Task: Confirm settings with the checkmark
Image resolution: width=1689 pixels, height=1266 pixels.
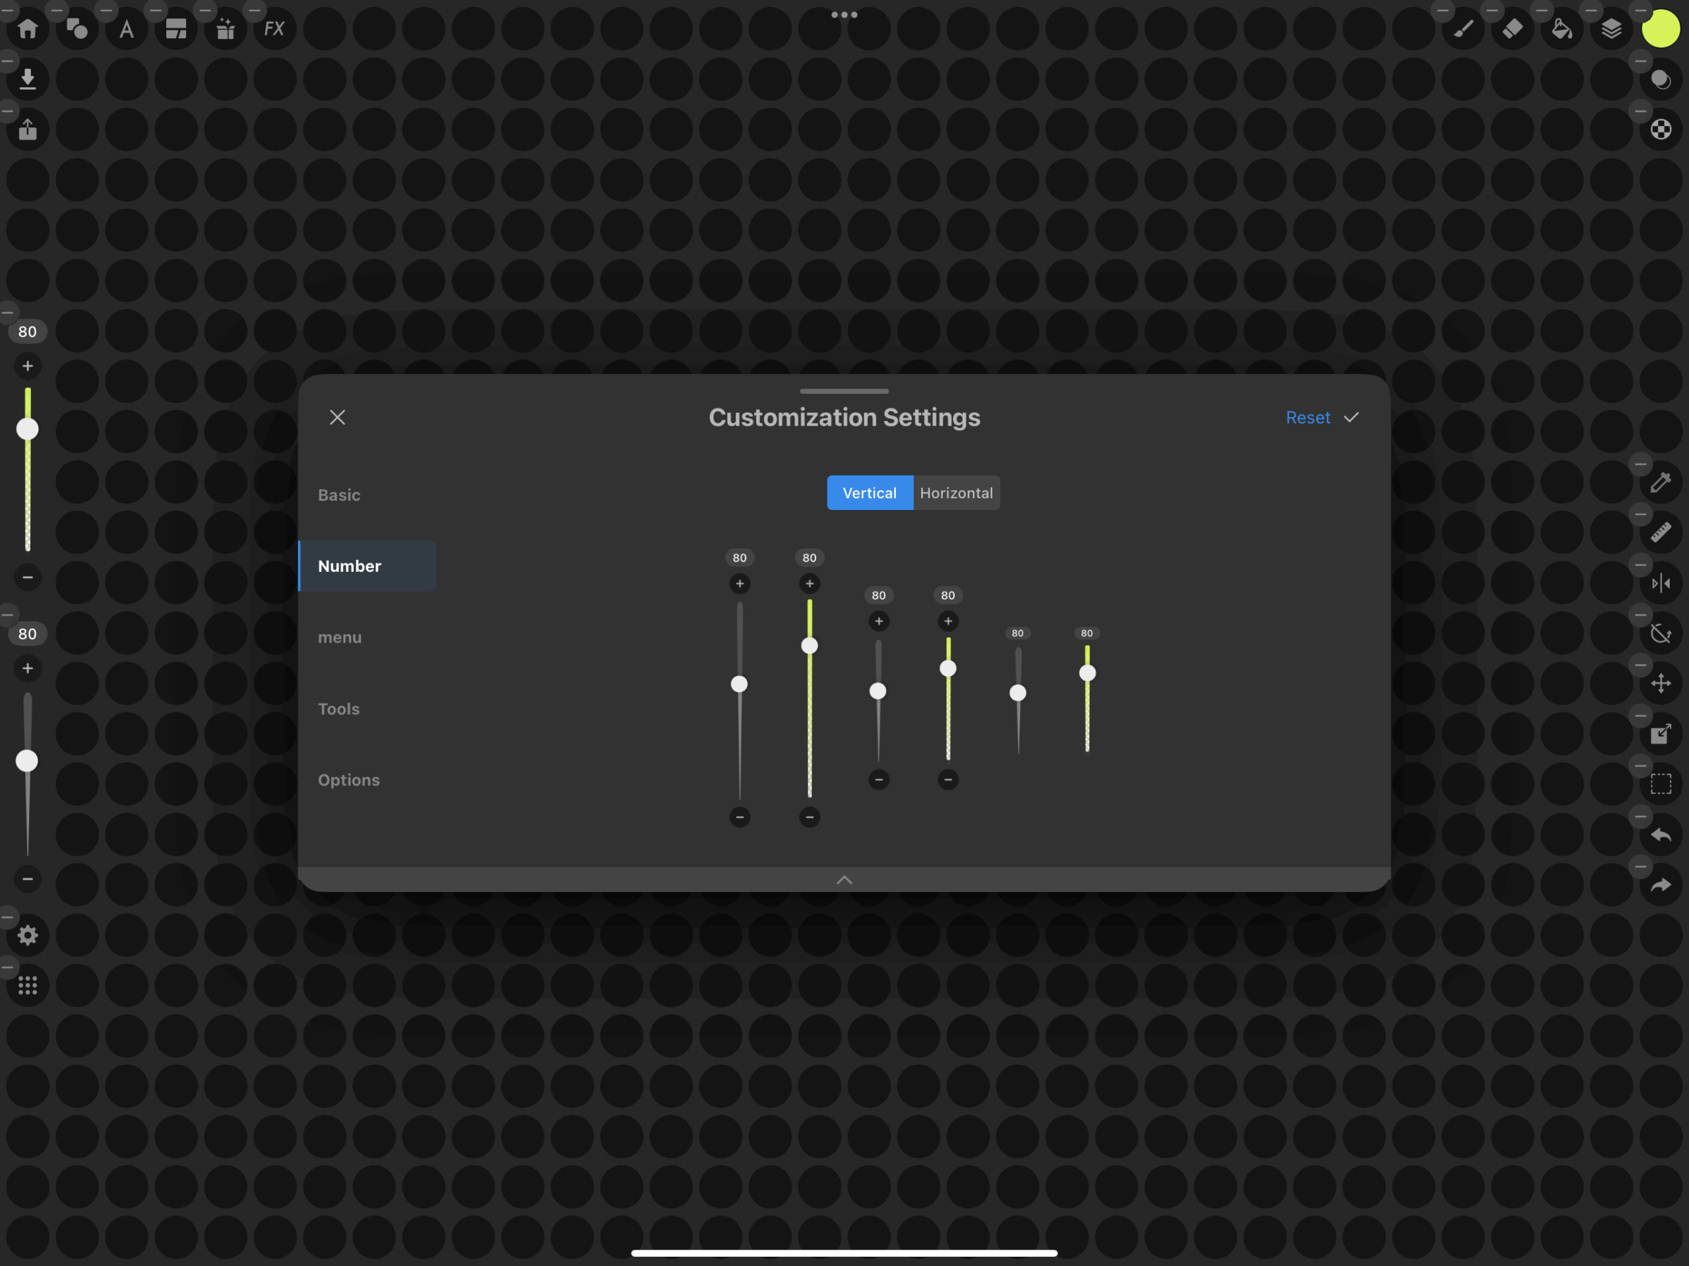Action: (x=1351, y=417)
